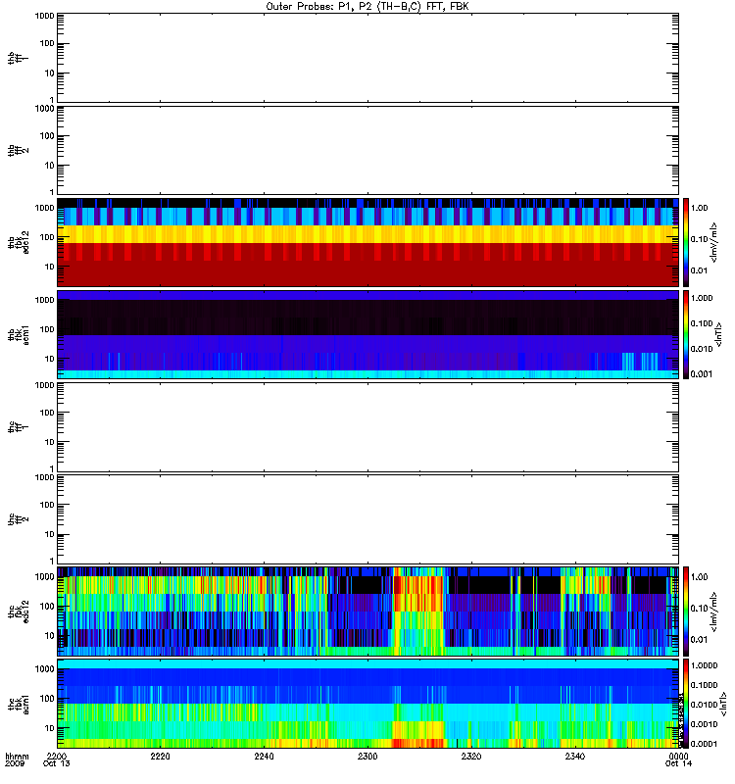Click the 'thc fbk edc12' y-axis title
The width and height of the screenshot is (735, 784).
(x=18, y=611)
